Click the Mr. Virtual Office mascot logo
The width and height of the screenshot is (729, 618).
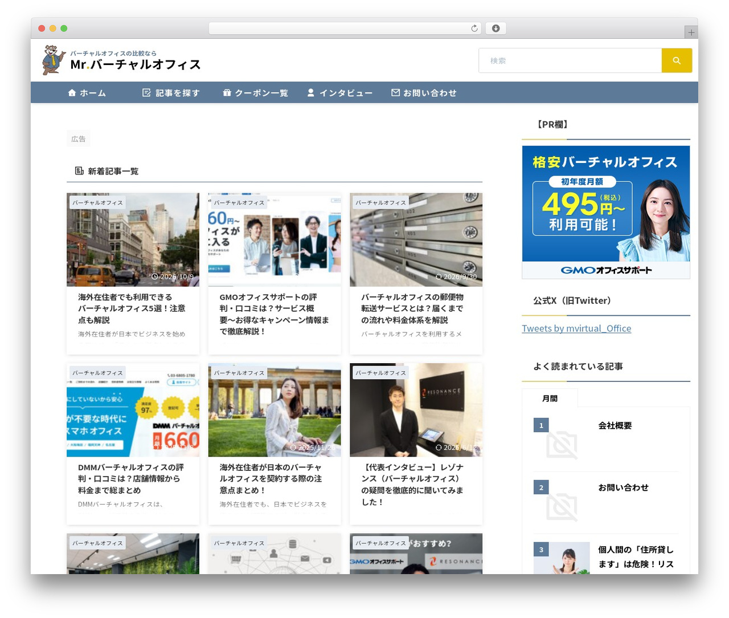pos(54,60)
